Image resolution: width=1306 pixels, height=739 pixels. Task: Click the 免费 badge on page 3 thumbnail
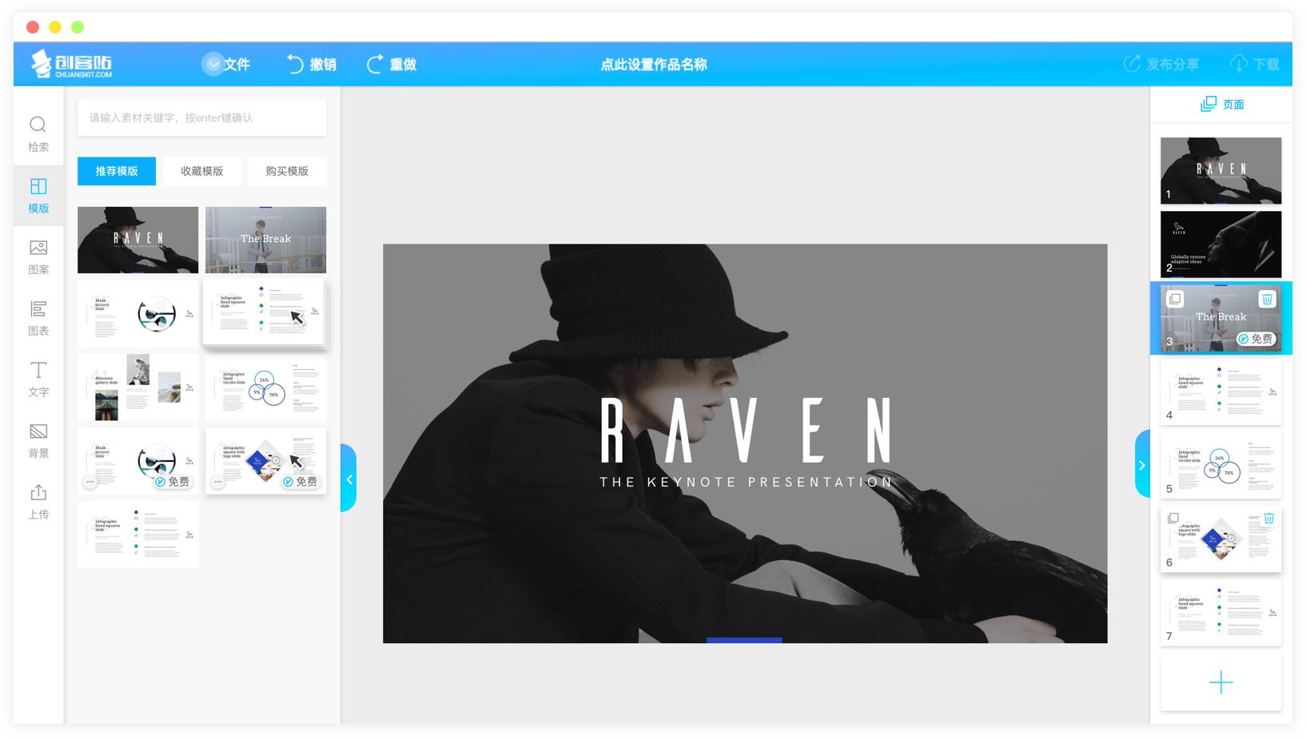(1255, 339)
